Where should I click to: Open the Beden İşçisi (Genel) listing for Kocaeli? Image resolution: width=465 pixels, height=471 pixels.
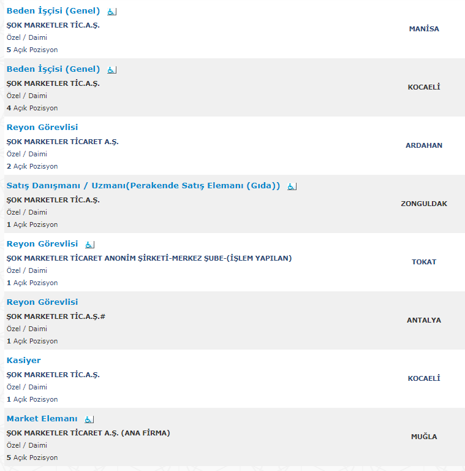tap(53, 69)
